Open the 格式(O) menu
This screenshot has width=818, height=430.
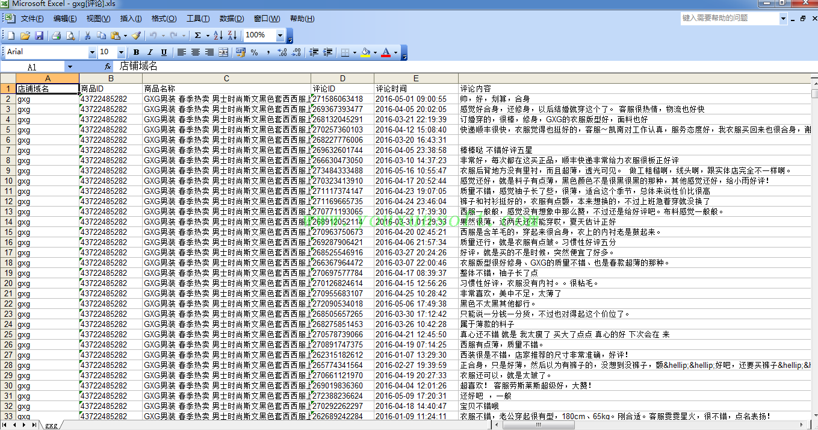(x=164, y=19)
